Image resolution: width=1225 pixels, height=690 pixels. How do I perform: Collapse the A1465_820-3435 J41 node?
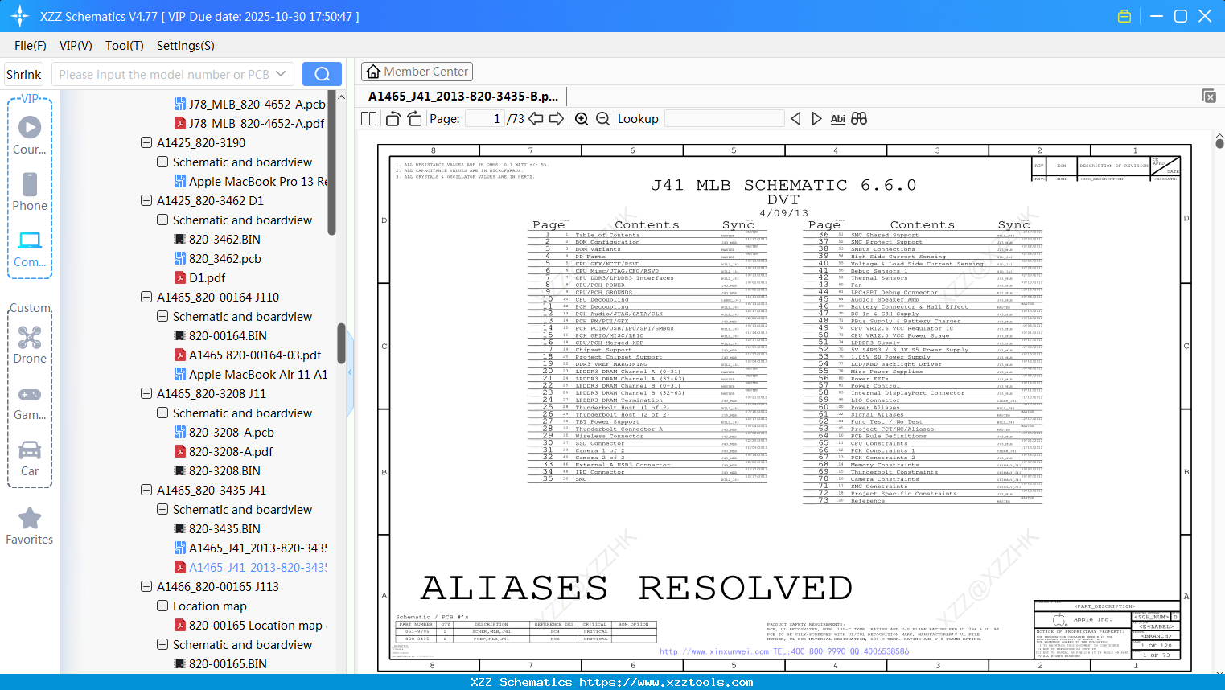146,490
